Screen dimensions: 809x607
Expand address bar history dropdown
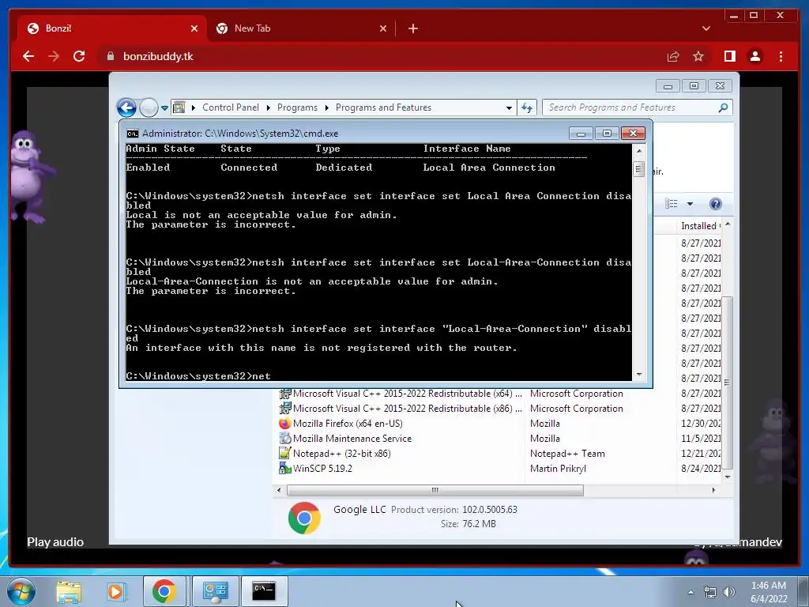[509, 107]
